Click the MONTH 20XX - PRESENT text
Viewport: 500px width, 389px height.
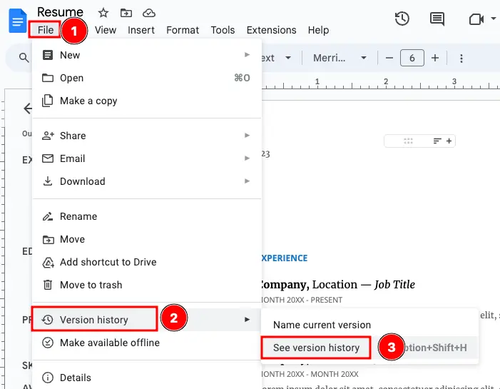(x=301, y=300)
